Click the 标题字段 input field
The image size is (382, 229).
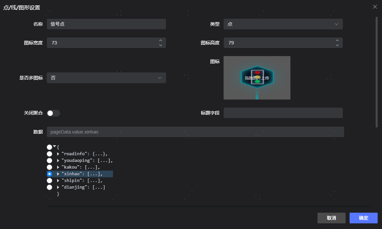pyautogui.click(x=283, y=113)
